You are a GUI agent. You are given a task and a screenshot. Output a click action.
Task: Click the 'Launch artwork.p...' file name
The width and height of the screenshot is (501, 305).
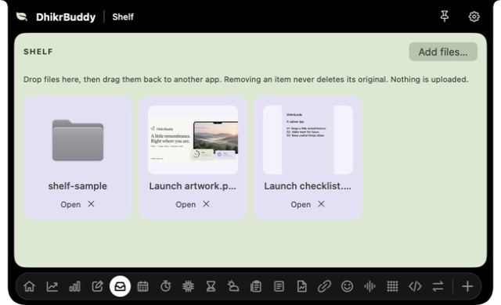tap(193, 186)
